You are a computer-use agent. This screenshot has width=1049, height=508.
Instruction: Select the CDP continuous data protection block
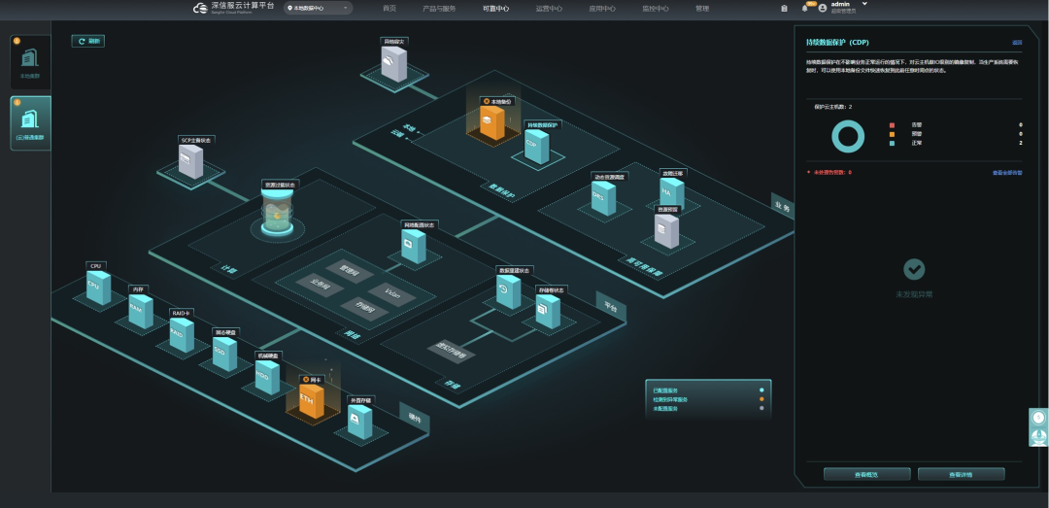tap(535, 146)
